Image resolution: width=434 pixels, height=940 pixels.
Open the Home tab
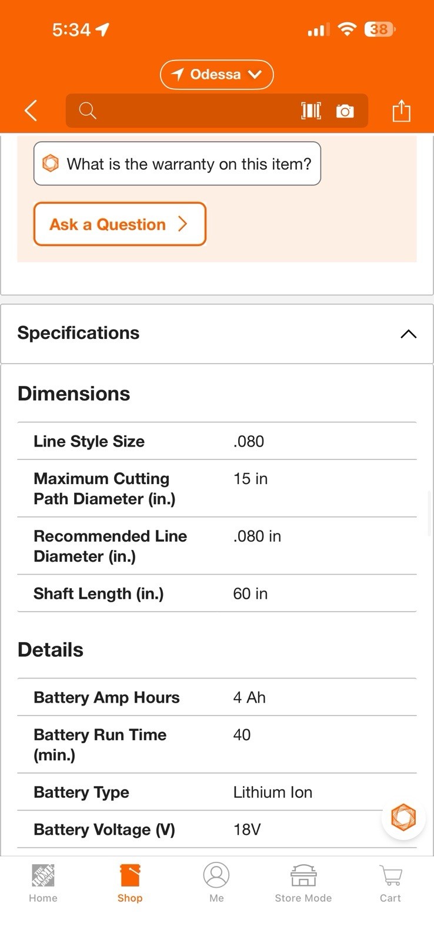click(44, 883)
